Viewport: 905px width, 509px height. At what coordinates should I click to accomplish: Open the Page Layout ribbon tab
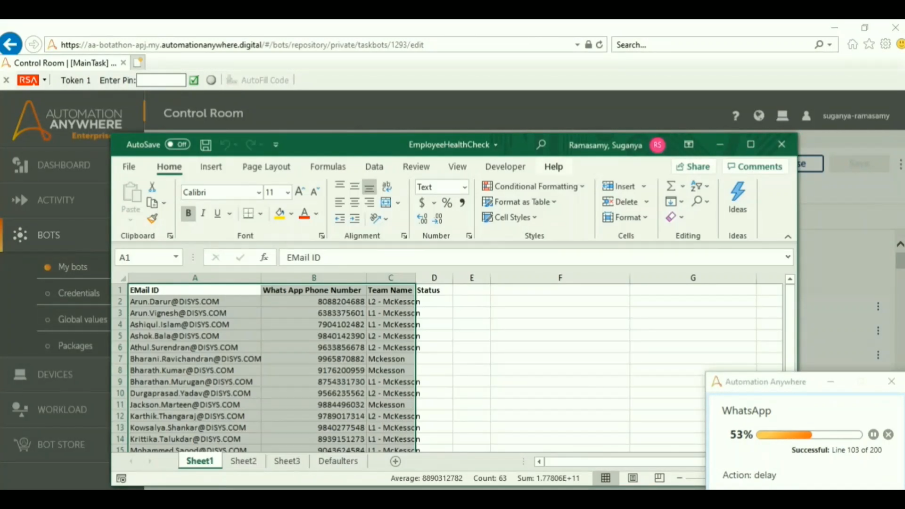click(x=266, y=166)
